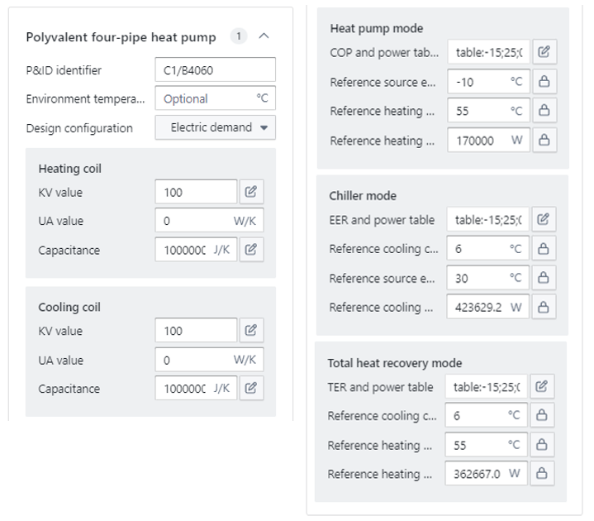Open the TER and power table editor

[542, 387]
